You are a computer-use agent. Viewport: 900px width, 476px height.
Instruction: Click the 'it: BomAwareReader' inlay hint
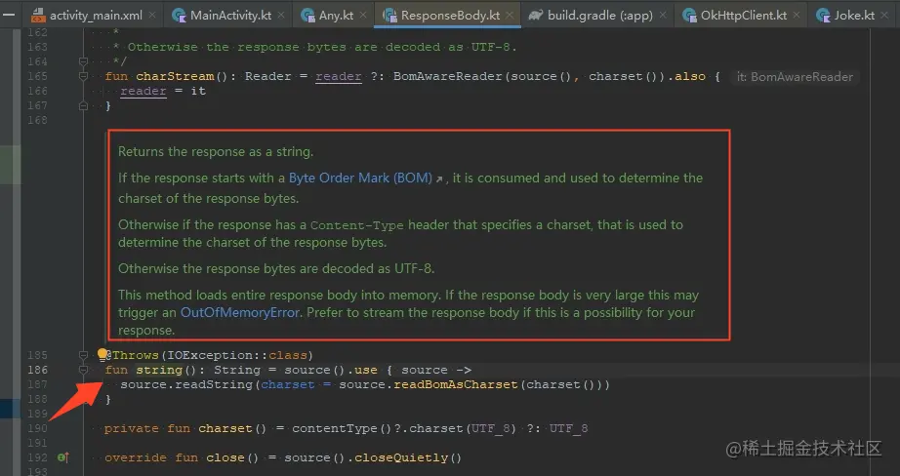pos(795,77)
